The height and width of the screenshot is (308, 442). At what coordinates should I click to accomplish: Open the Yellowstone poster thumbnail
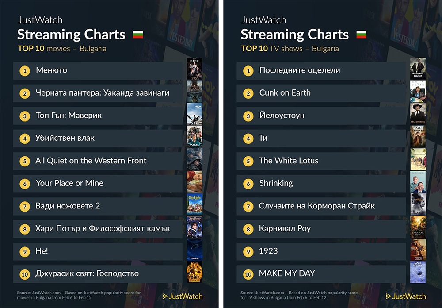(418, 114)
